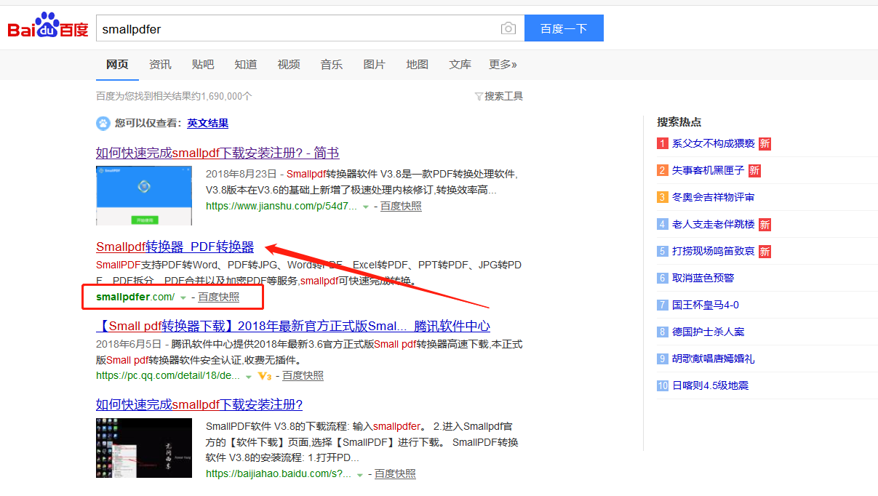
Task: Open hot search 德国护士杀人案
Action: click(709, 332)
